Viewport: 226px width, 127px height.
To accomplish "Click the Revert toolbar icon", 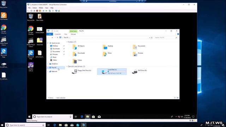I will [53, 11].
